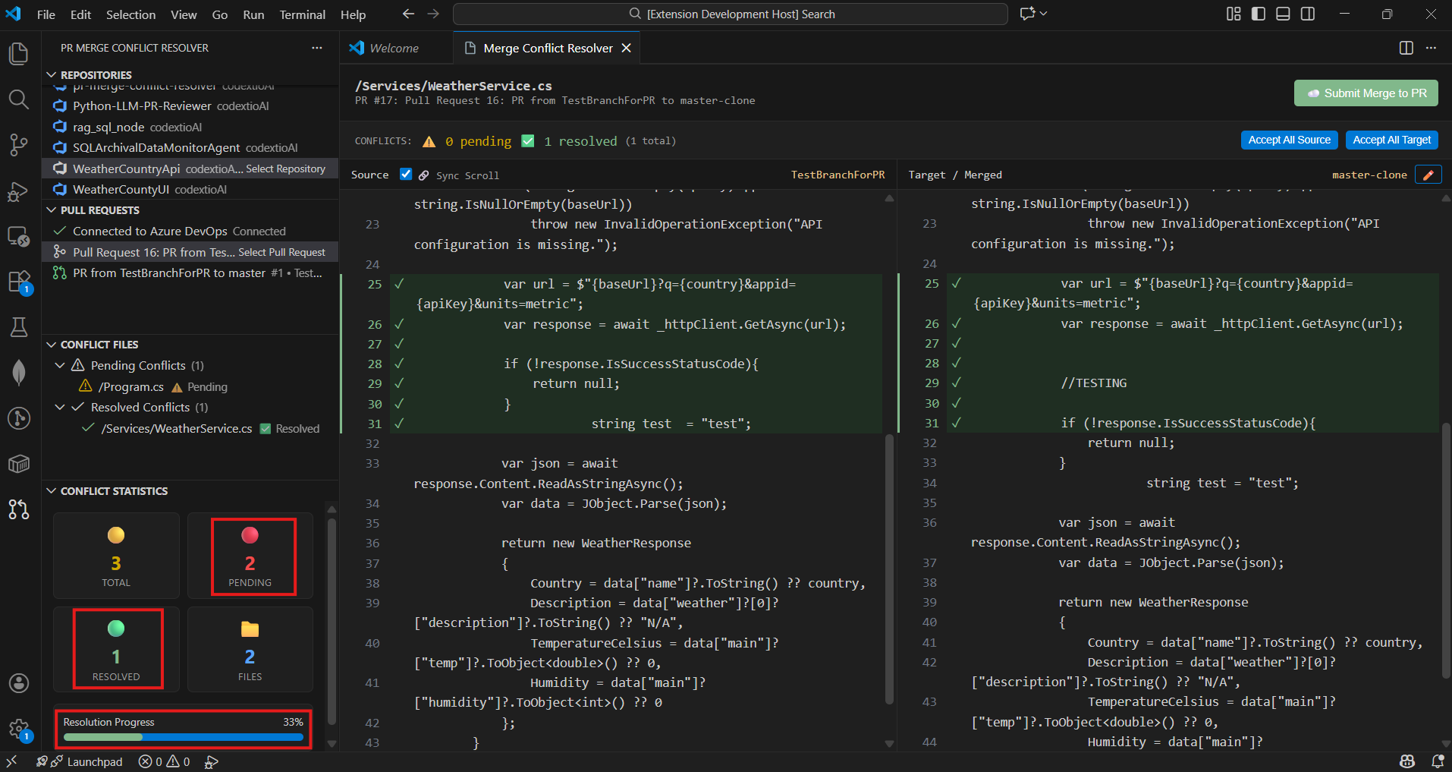Viewport: 1452px width, 772px height.
Task: Toggle check mark on source line 25
Action: 399,284
